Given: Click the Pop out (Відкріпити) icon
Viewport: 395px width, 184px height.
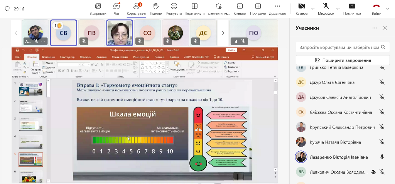Looking at the screenshot, I should coord(98,8).
